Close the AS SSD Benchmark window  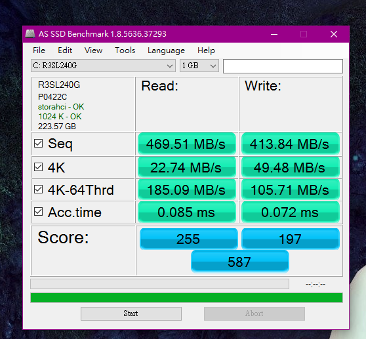click(334, 34)
